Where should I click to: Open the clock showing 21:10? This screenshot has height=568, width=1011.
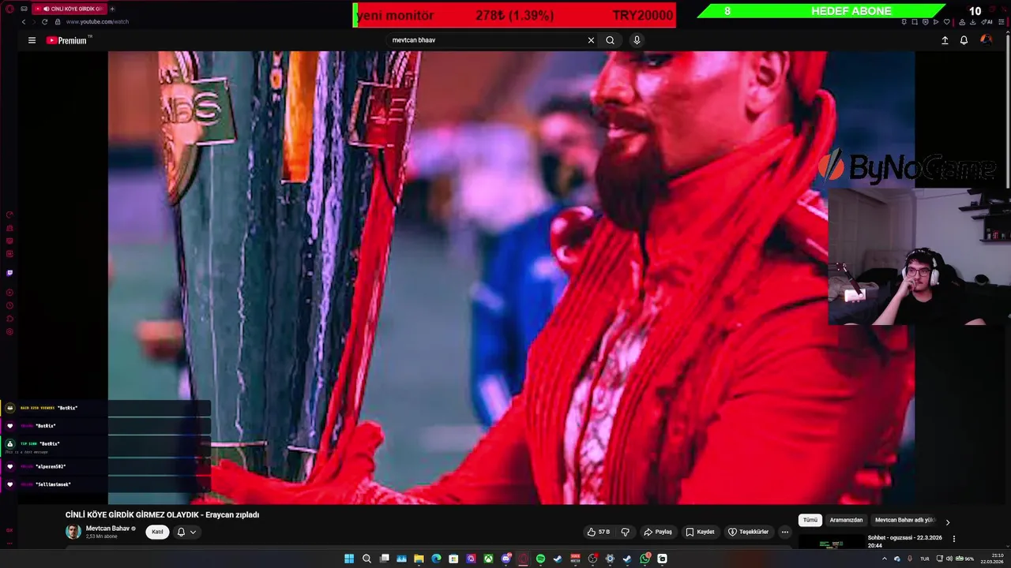pos(992,559)
